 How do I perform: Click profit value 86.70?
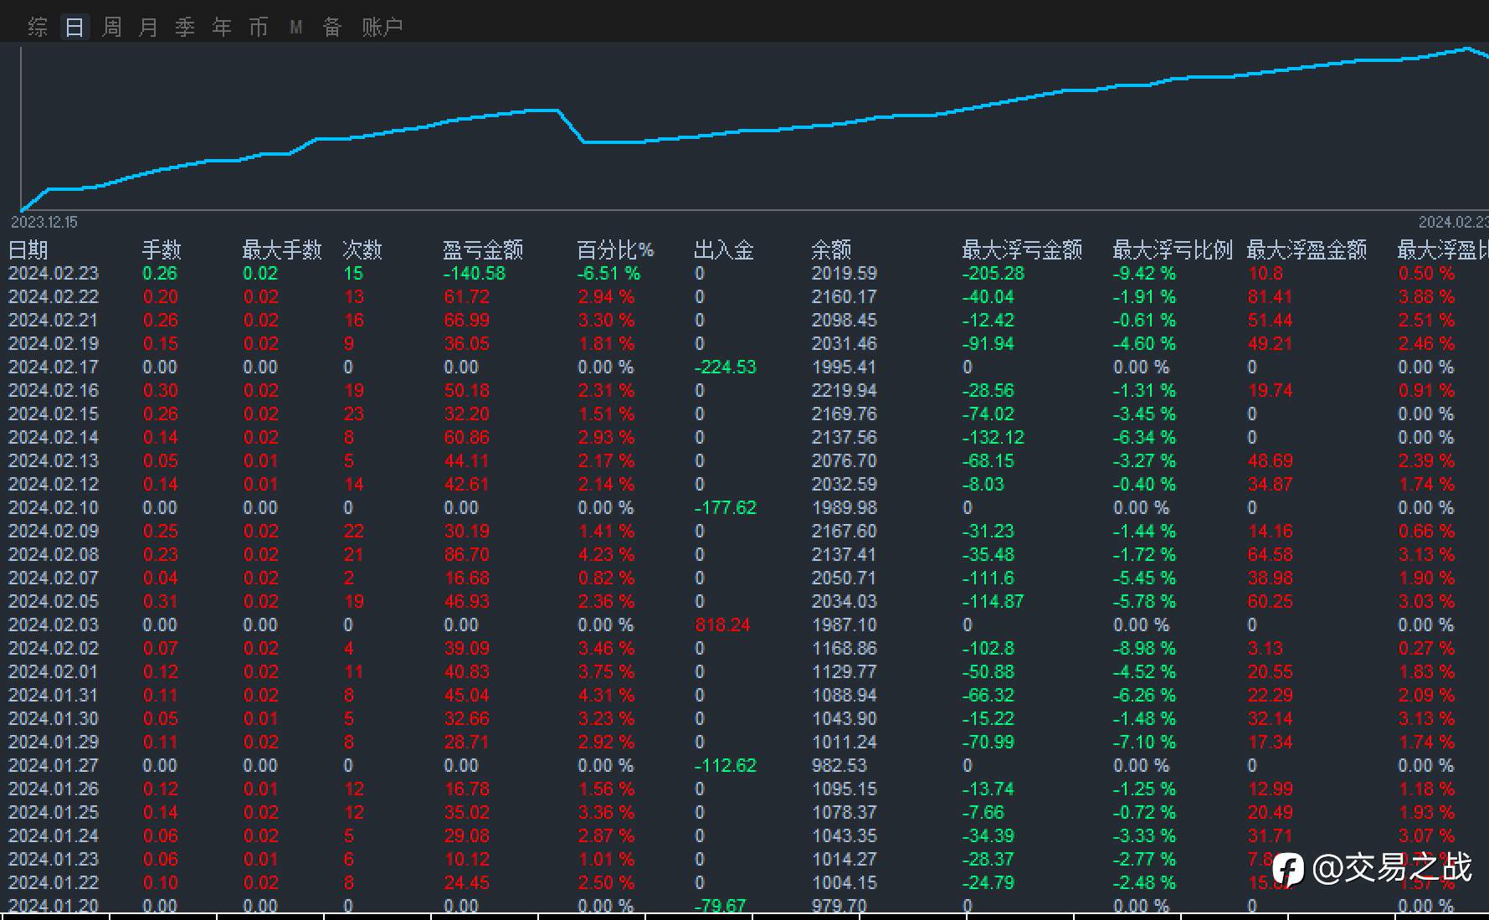click(x=466, y=555)
